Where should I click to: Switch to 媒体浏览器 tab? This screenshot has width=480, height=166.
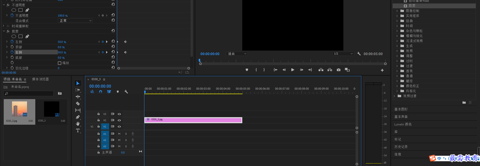tap(40, 79)
